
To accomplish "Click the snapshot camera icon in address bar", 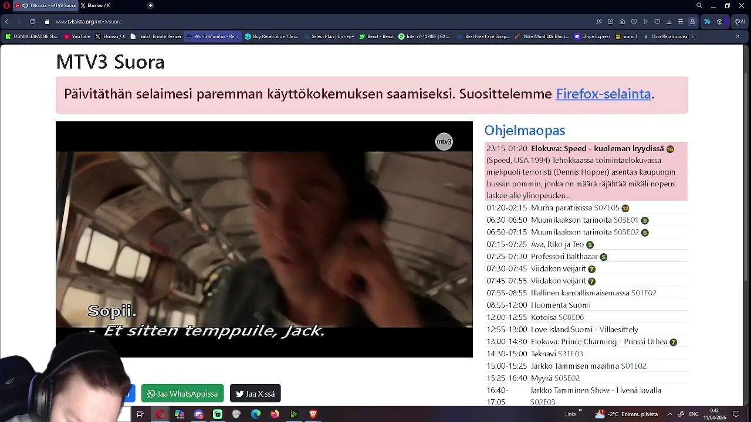I will pos(622,22).
